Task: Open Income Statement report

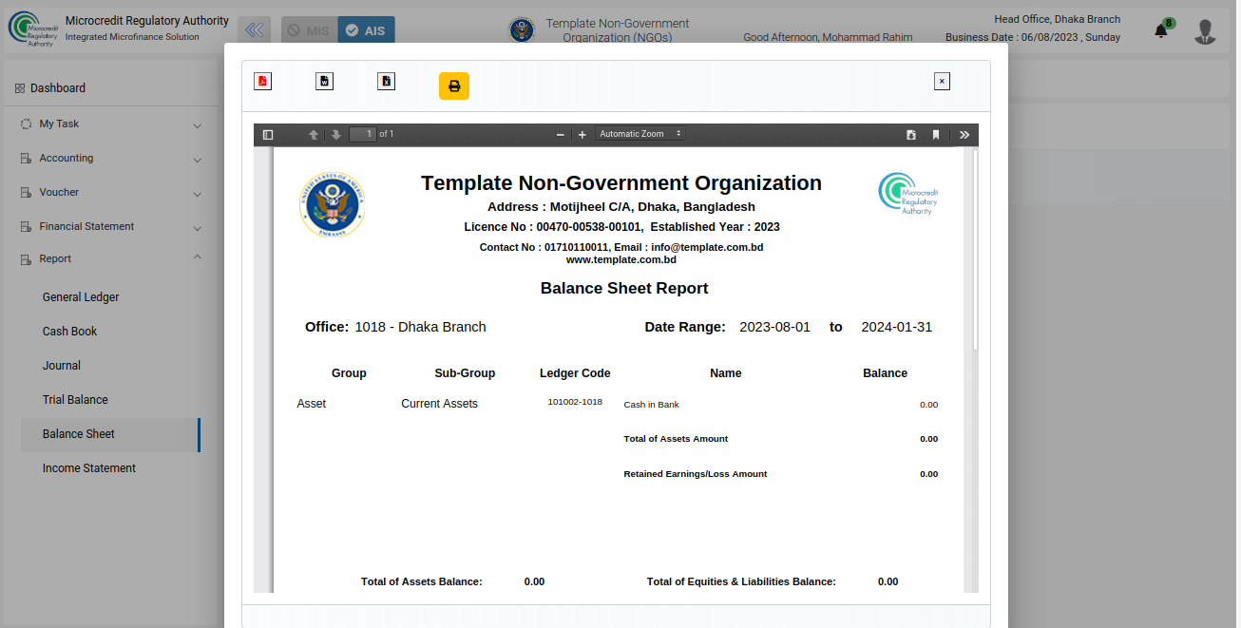Action: click(89, 468)
